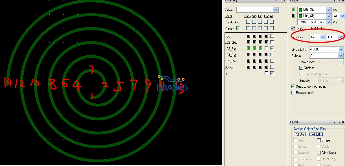
Task: Check Planes Drc checkbox
Action: tap(266, 28)
